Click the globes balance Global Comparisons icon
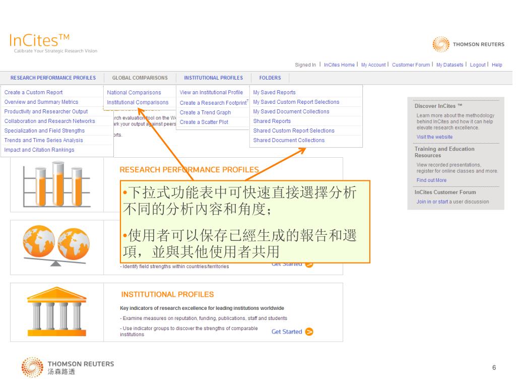The width and height of the screenshot is (516, 387). pyautogui.click(x=56, y=246)
